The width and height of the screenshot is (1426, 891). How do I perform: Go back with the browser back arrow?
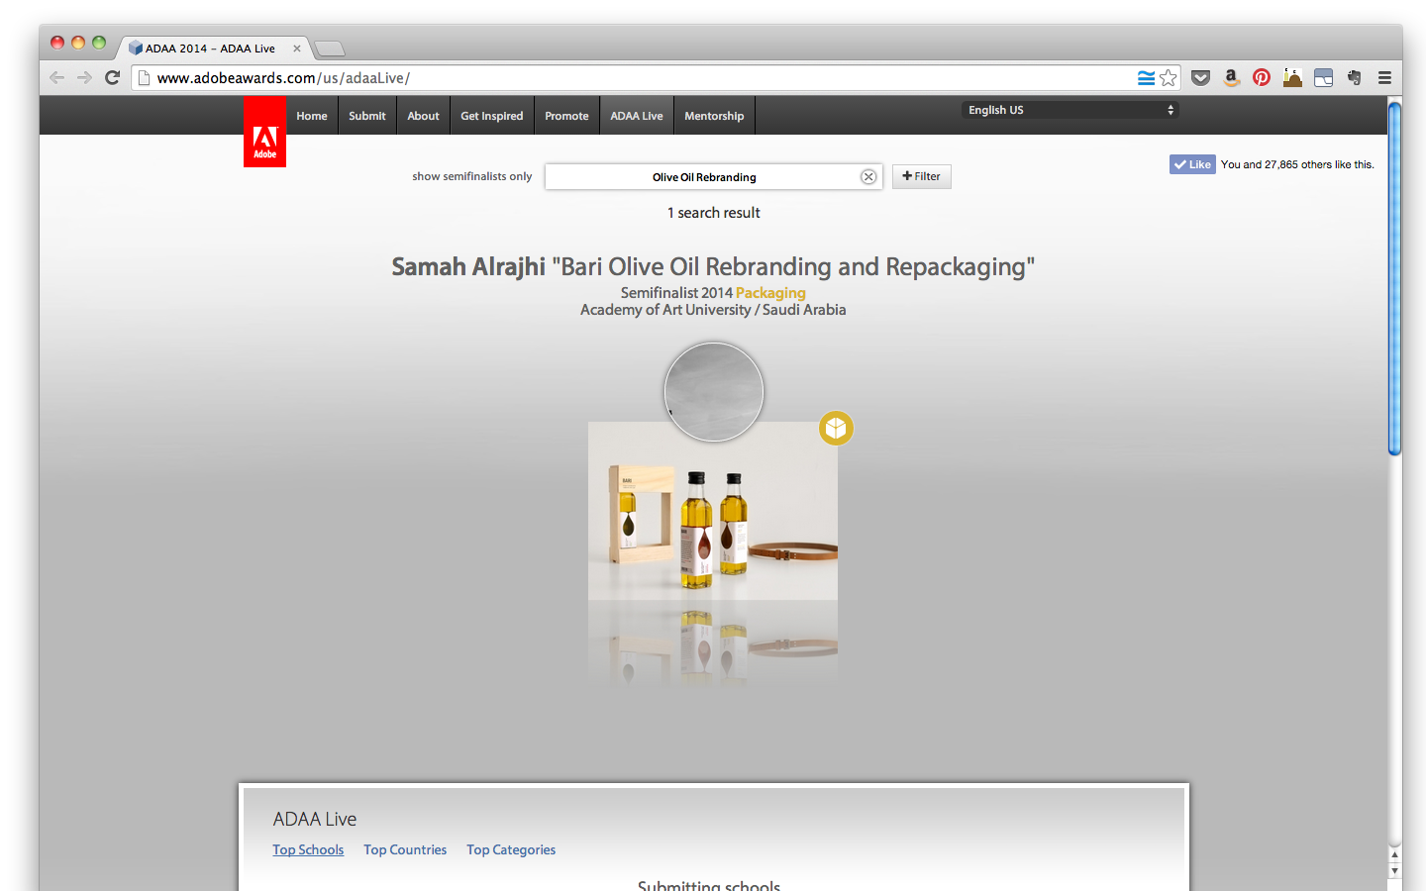click(56, 77)
